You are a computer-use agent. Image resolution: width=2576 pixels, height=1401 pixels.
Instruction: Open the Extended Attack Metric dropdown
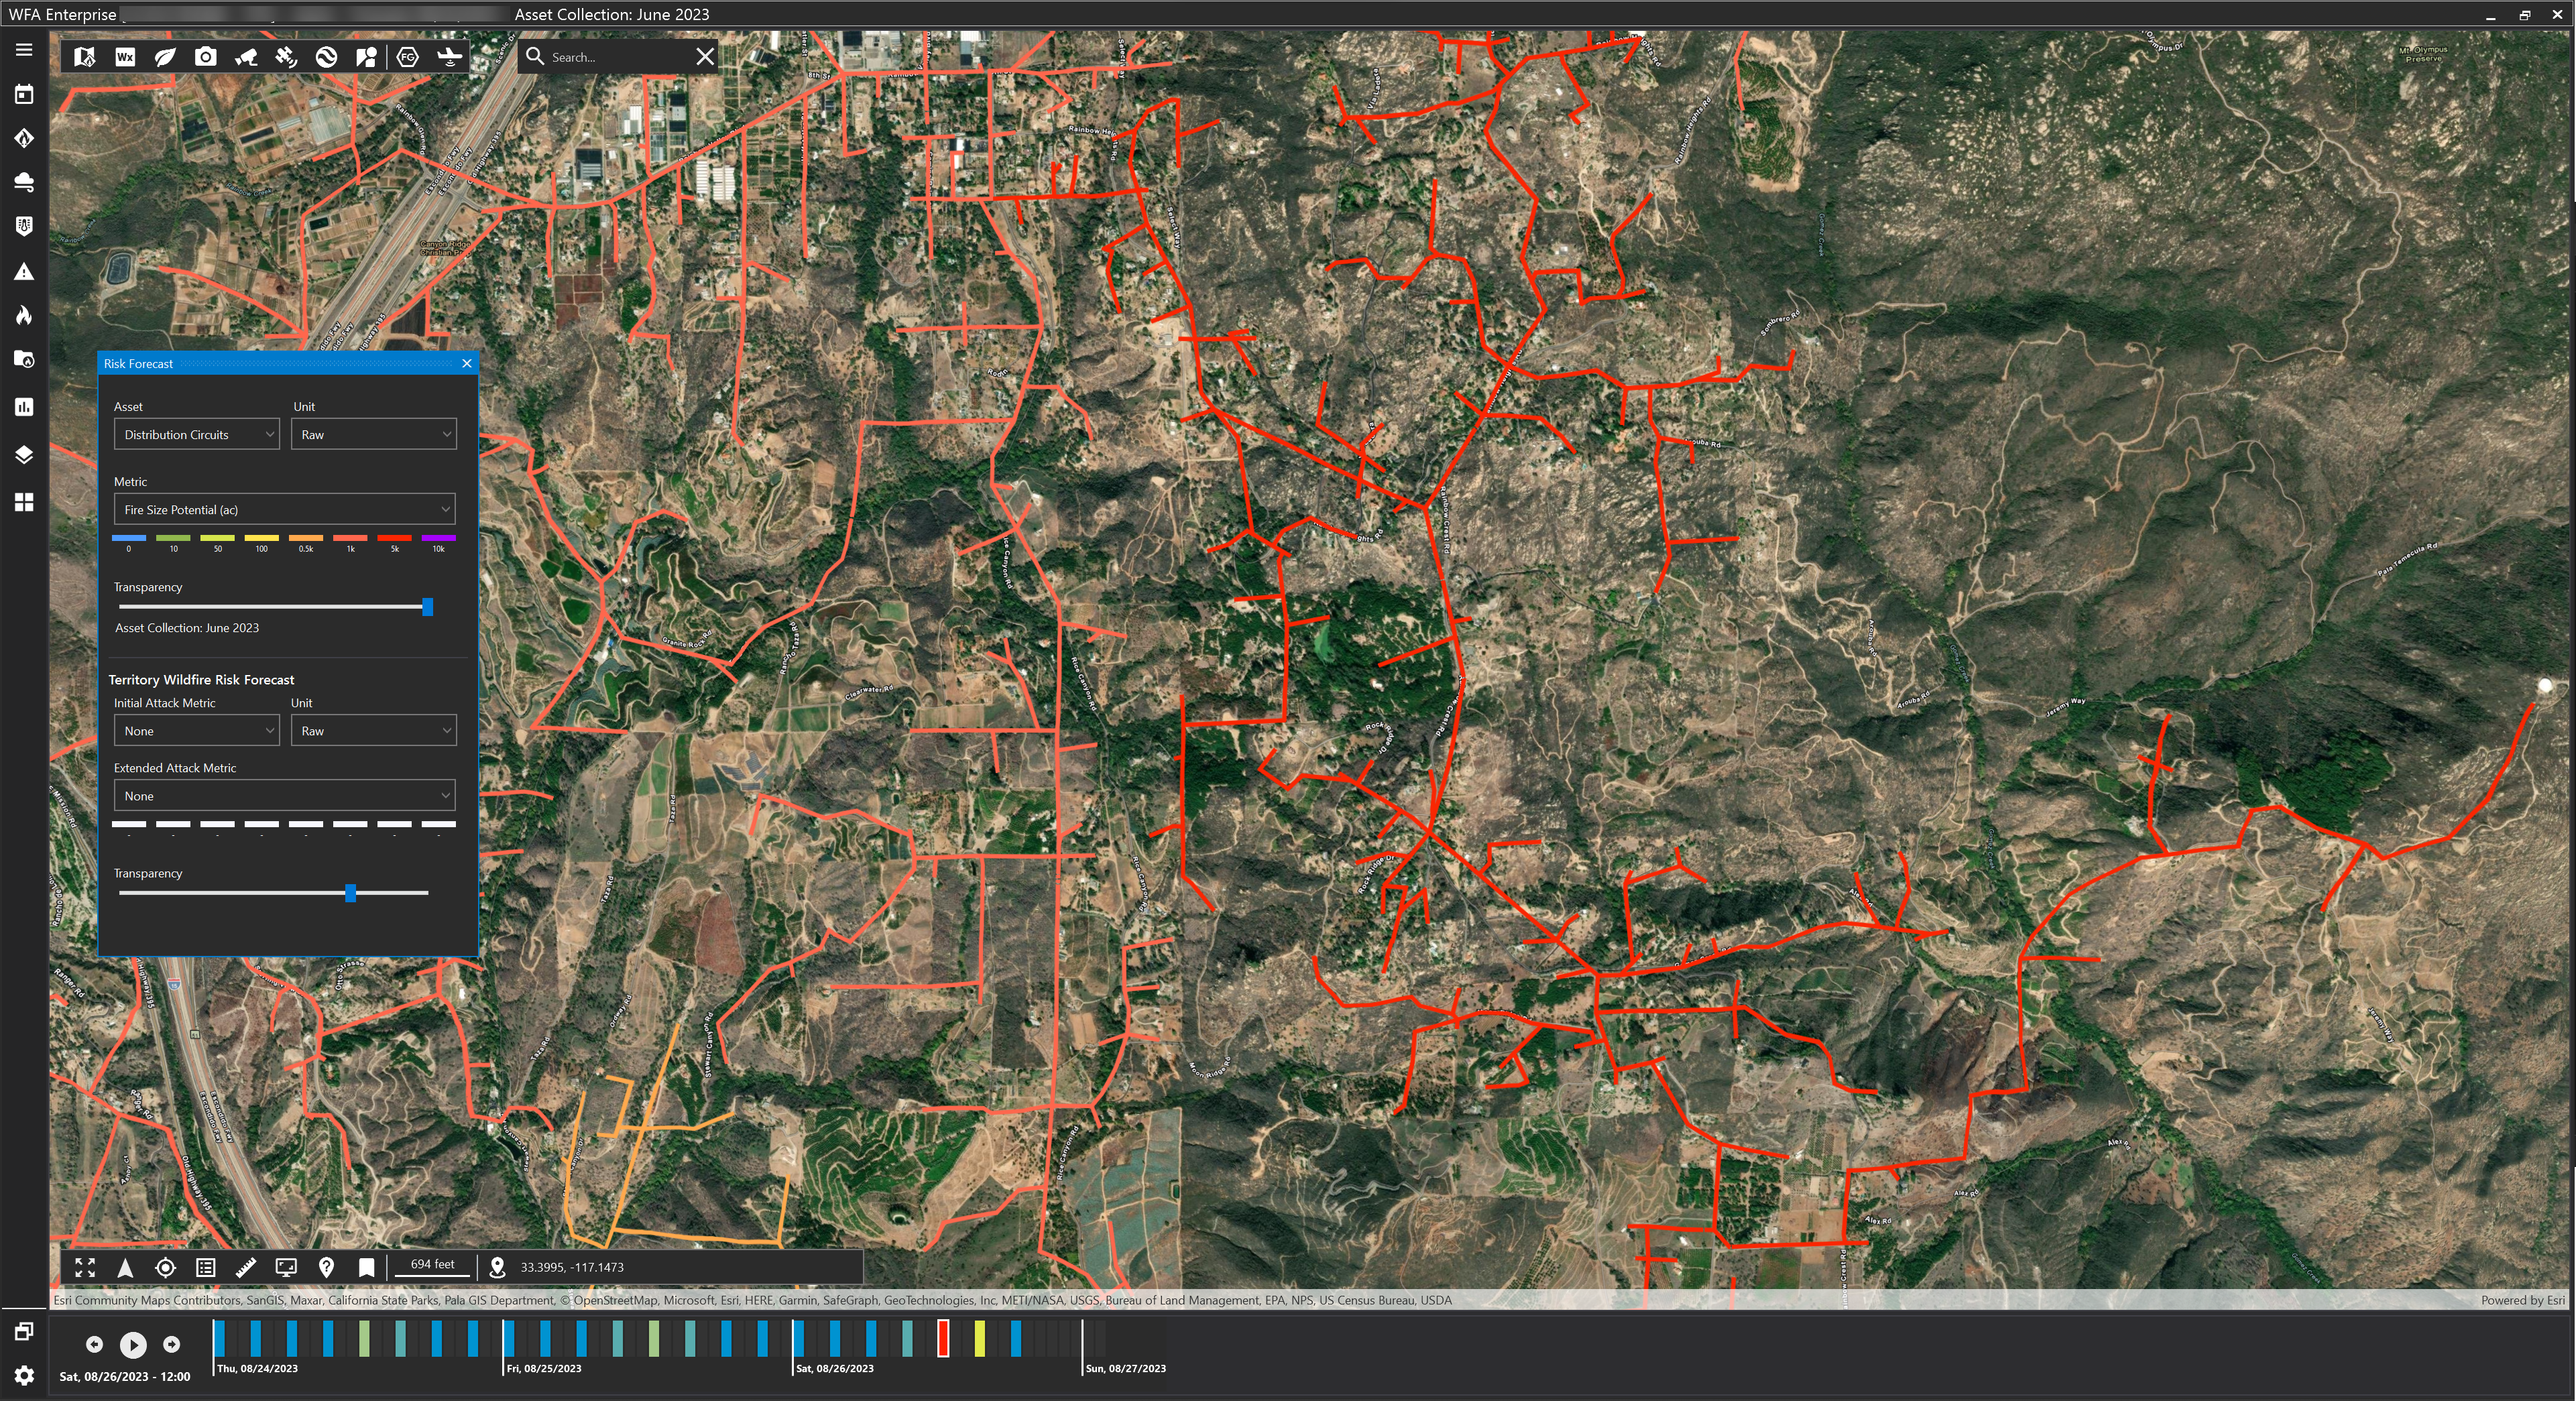[284, 796]
